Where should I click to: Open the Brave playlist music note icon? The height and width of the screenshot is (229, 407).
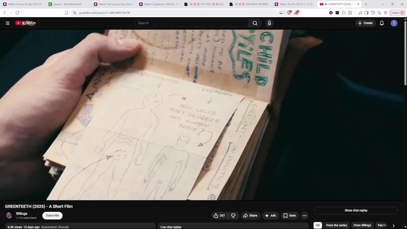(360, 13)
